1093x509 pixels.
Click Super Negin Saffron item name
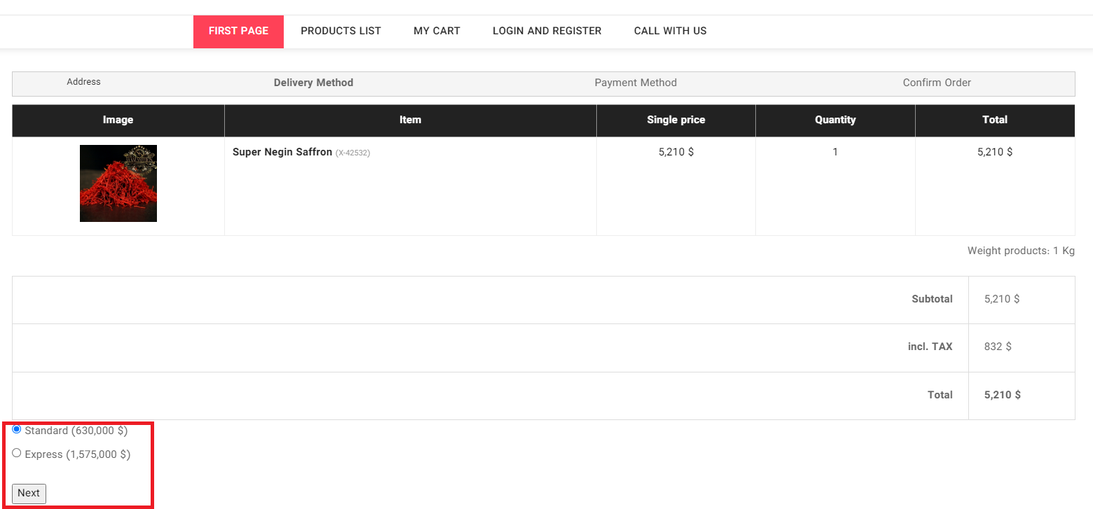click(282, 152)
